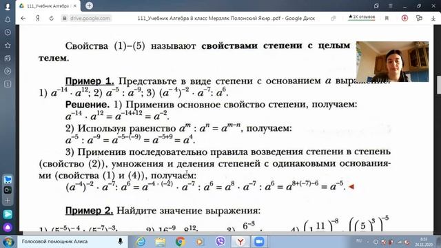Open Yandex Market cart icon
The height and width of the screenshot is (248, 441).
coord(8,179)
